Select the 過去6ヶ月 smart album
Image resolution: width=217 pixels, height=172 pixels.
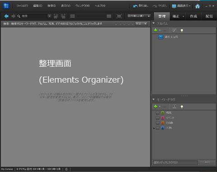tap(168, 37)
